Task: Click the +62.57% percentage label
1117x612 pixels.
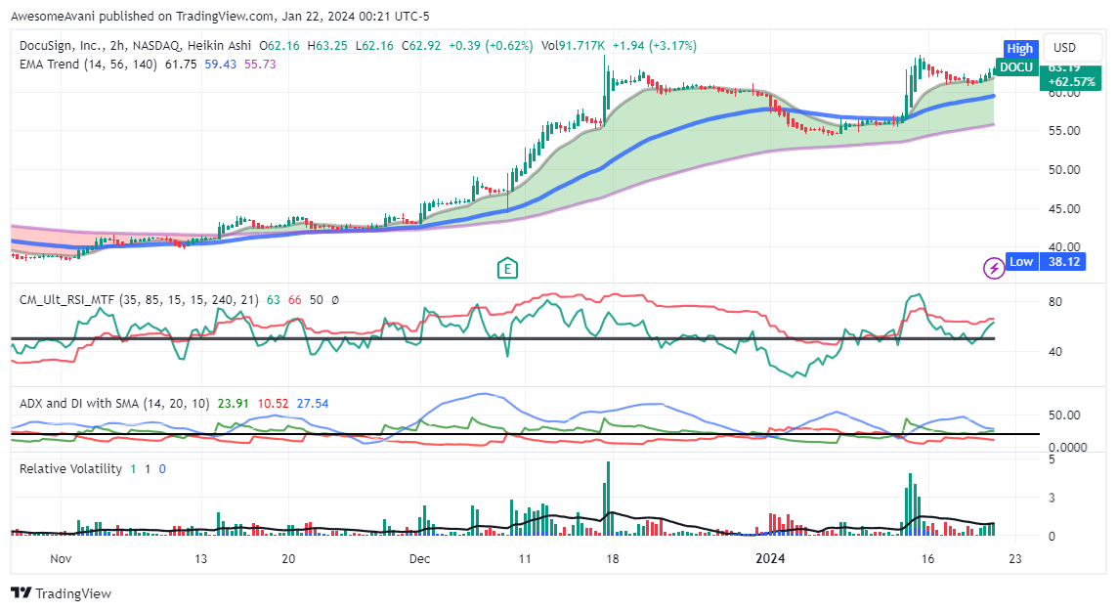Action: [x=1073, y=82]
